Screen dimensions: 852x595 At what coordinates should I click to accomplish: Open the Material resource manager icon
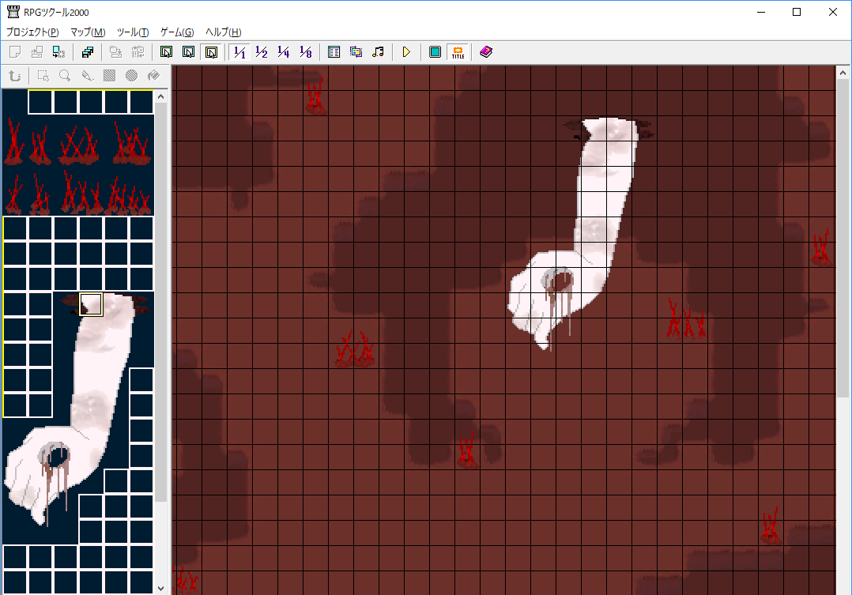pyautogui.click(x=356, y=52)
